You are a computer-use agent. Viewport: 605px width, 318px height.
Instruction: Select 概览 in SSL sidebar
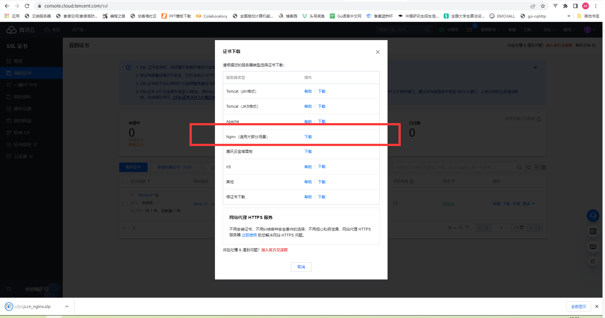[x=31, y=61]
